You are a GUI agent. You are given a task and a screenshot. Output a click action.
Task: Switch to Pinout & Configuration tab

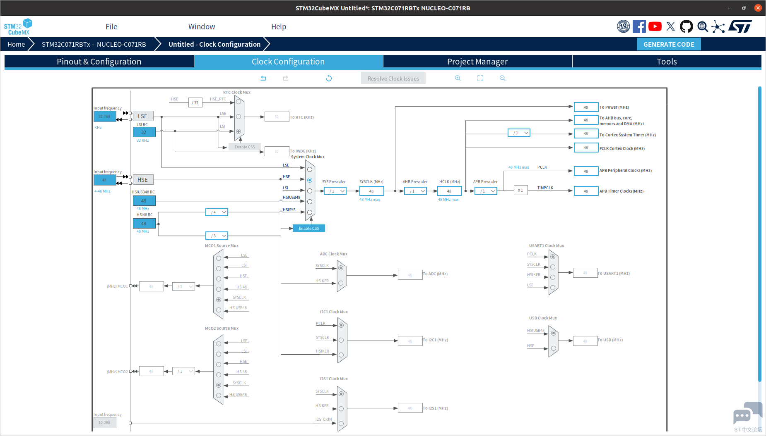point(99,62)
